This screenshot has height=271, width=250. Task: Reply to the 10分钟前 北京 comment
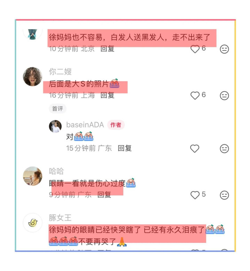[x=107, y=49]
